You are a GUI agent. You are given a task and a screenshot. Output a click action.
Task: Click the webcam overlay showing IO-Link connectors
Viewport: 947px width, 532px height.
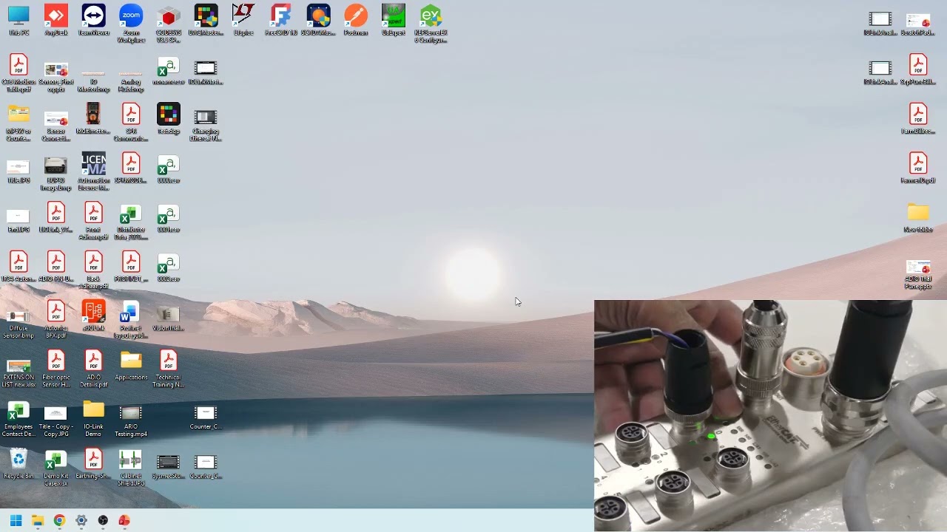pyautogui.click(x=770, y=415)
